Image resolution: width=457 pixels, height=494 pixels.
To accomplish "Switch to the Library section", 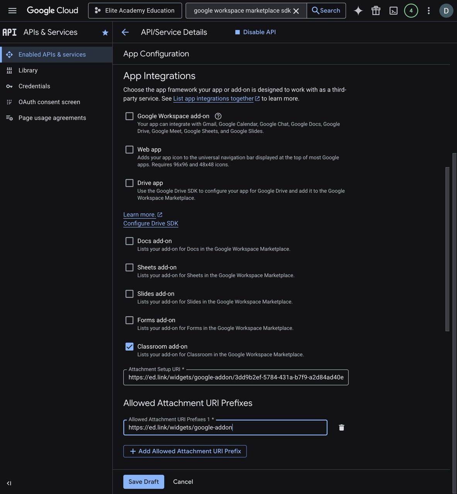I will pos(28,70).
